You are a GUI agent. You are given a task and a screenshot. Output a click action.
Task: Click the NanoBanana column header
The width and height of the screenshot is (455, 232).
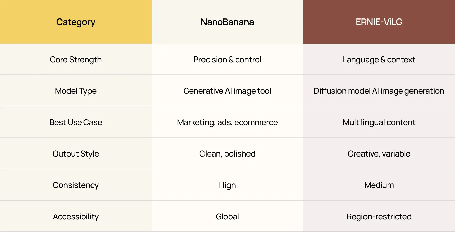[x=227, y=22]
